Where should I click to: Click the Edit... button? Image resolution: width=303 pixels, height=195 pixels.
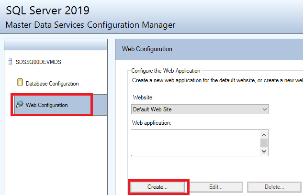[x=216, y=187]
